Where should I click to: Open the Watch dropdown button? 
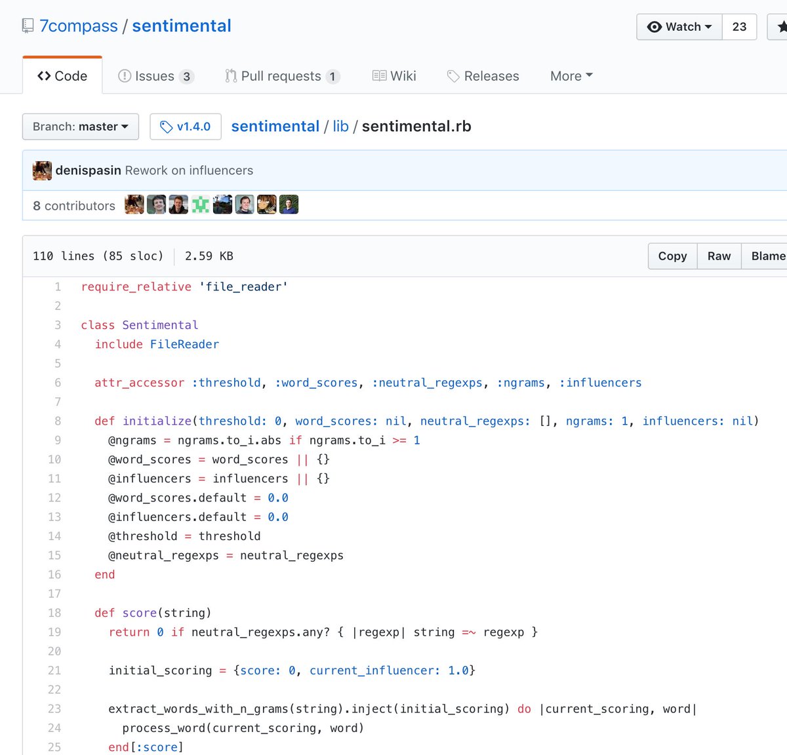coord(679,27)
